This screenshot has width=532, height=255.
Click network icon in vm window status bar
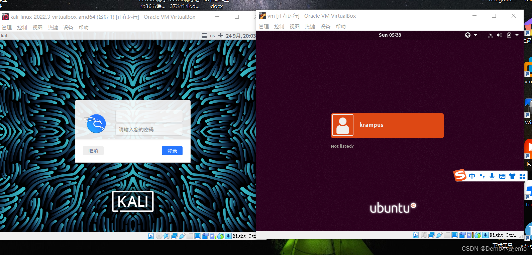432,235
